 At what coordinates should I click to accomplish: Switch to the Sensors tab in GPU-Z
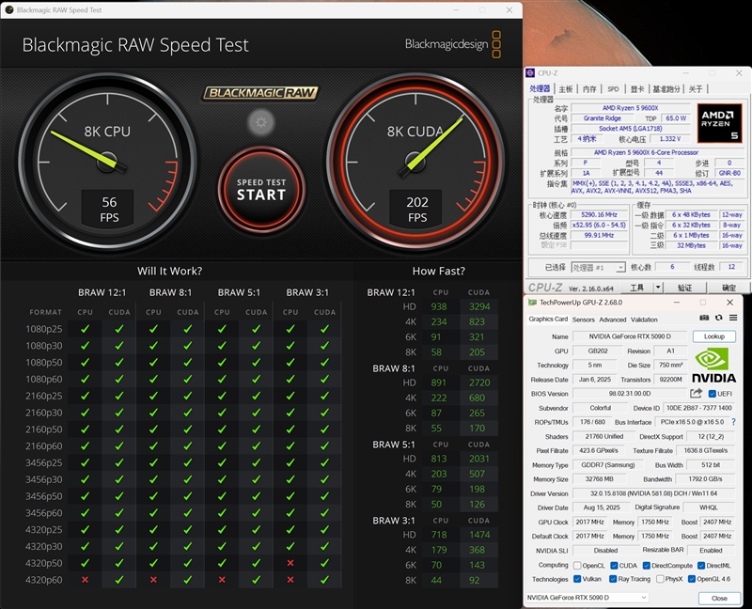[x=583, y=320]
